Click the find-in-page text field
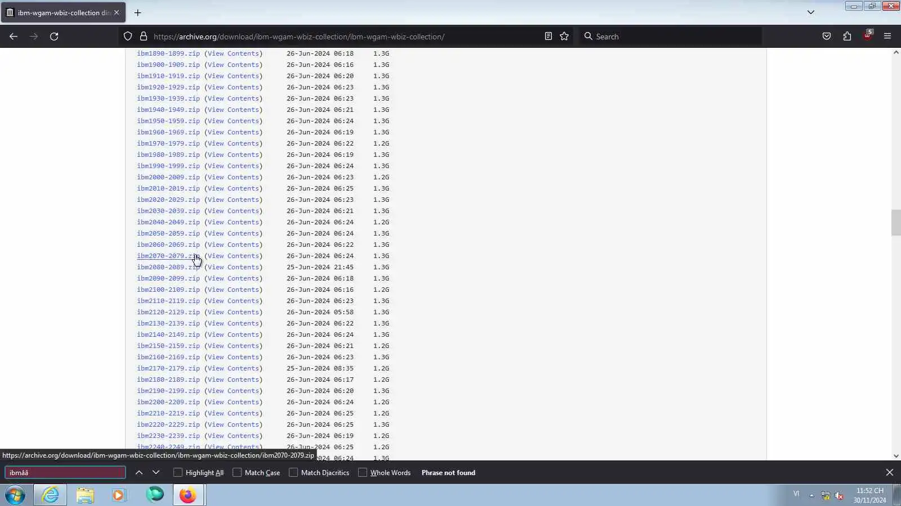Viewport: 901px width, 506px height. [65, 473]
